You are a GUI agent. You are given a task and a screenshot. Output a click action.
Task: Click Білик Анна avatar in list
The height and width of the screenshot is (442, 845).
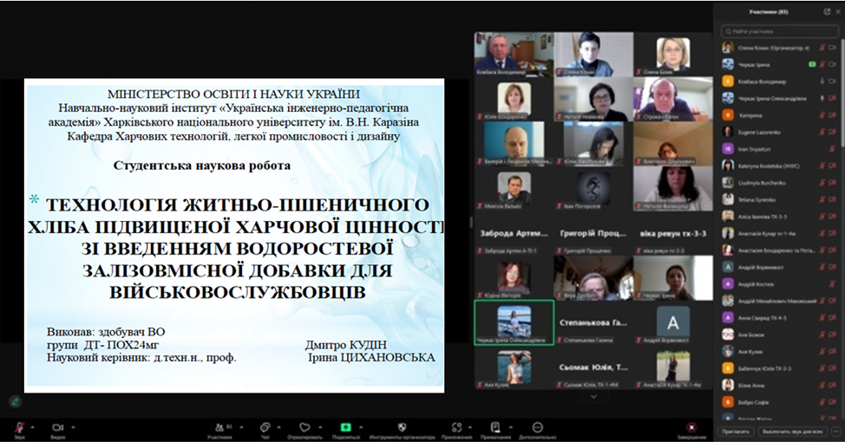[x=728, y=386]
